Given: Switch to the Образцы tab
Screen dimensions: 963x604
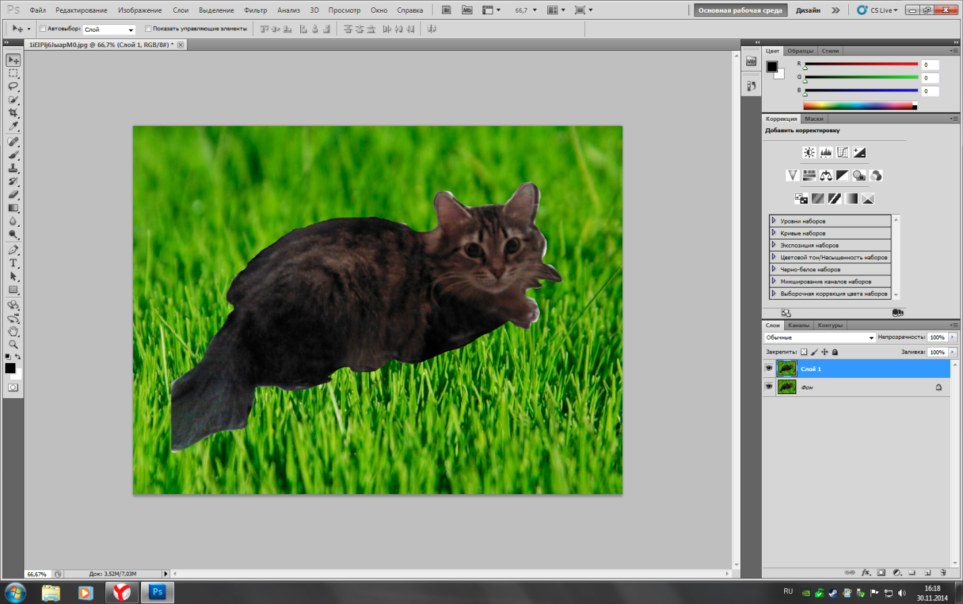Looking at the screenshot, I should coord(800,51).
